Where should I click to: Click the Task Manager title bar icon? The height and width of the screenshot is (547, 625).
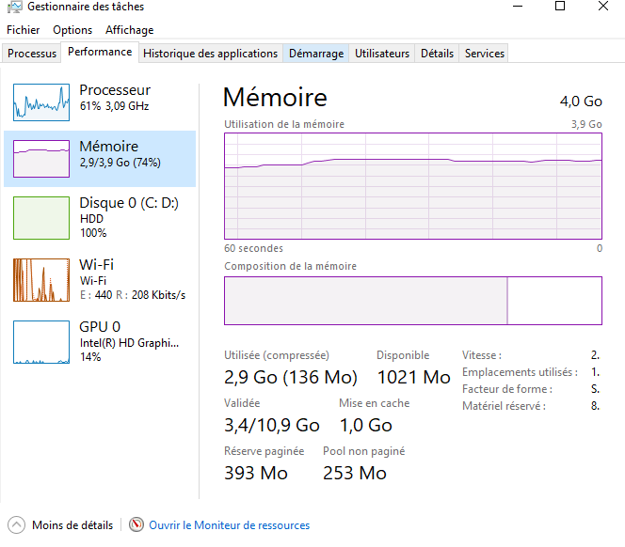coord(12,7)
